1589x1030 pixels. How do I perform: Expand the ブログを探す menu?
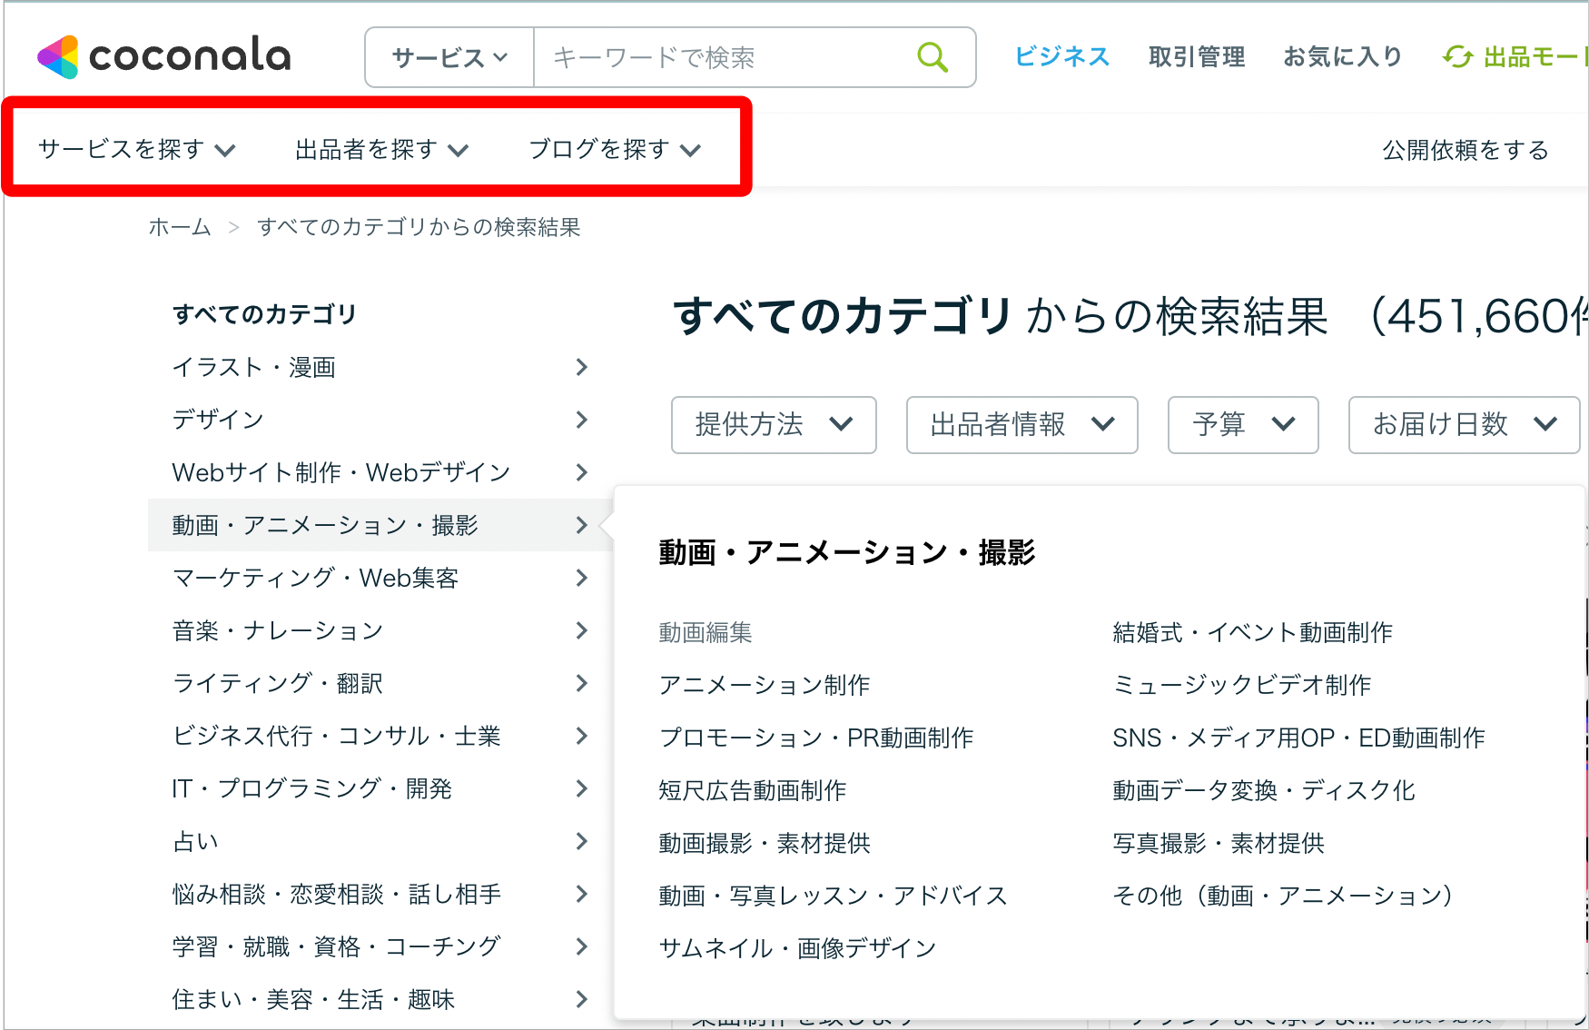(x=616, y=149)
